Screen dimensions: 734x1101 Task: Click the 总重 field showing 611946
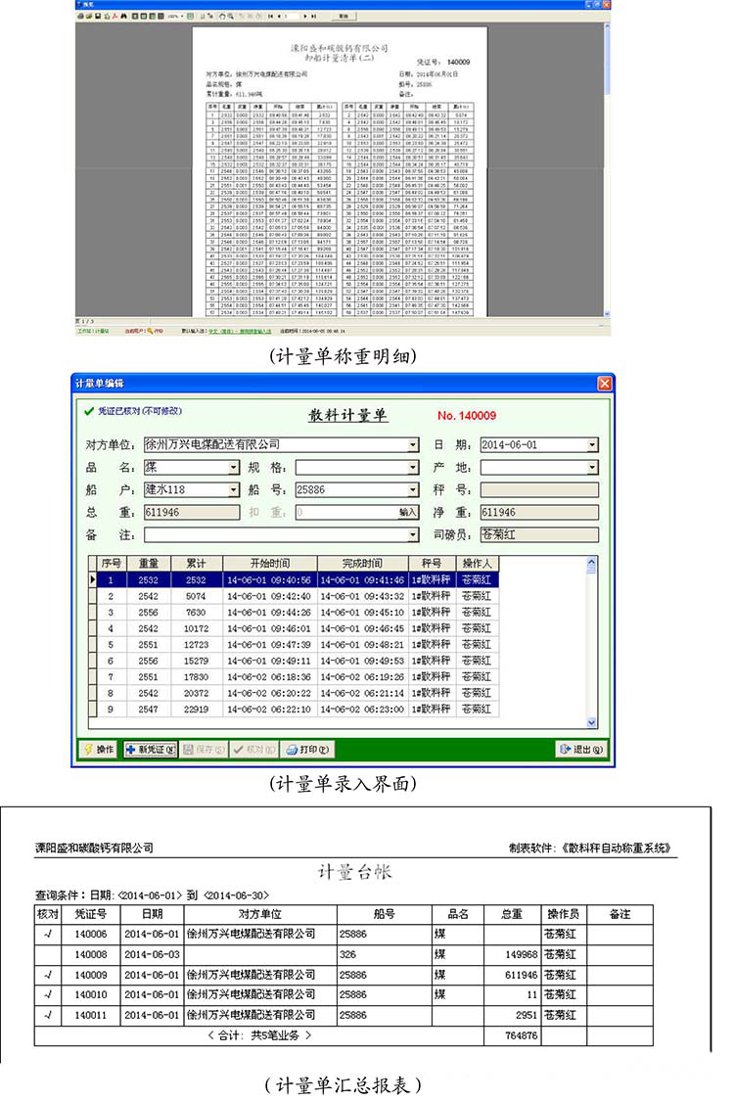192,513
